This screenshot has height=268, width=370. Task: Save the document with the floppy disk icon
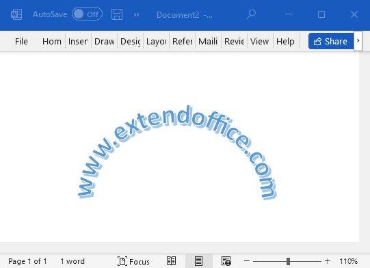pyautogui.click(x=117, y=14)
